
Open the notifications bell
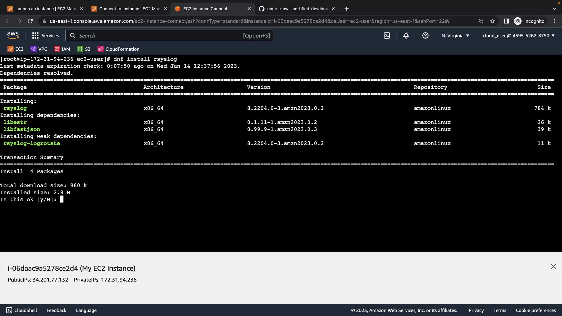point(406,36)
